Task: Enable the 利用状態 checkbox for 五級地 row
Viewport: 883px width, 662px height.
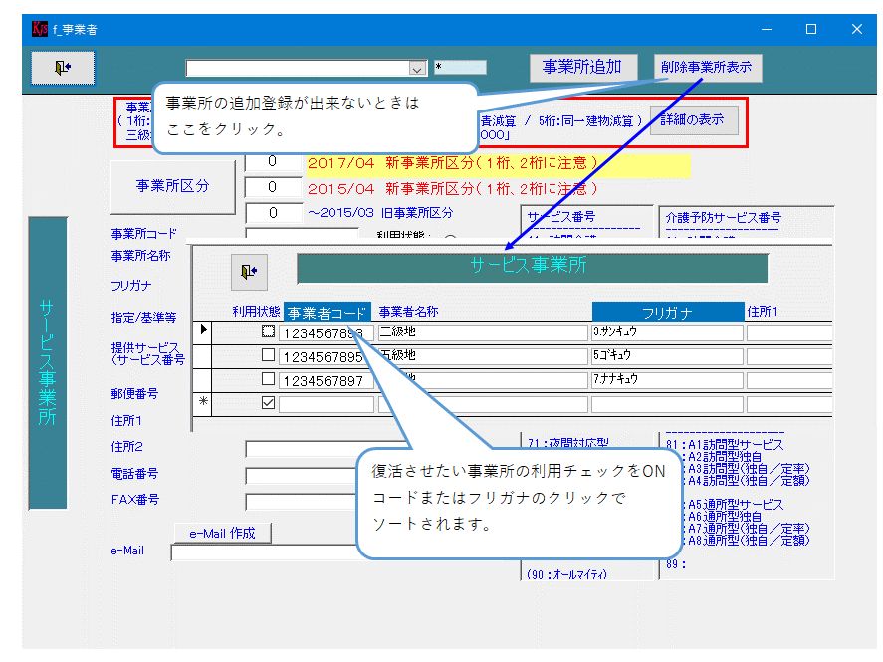Action: click(267, 355)
